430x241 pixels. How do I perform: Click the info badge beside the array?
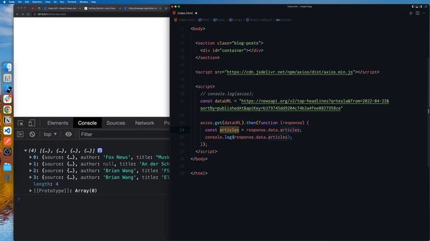(100, 151)
